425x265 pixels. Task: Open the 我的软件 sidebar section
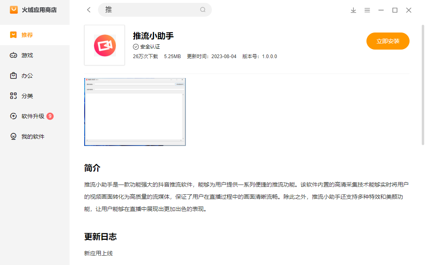point(35,137)
